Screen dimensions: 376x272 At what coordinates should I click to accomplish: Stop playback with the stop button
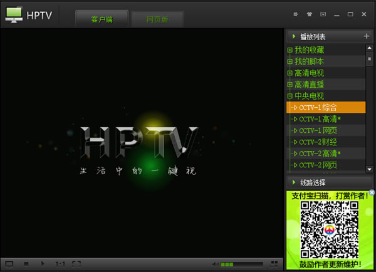26,264
